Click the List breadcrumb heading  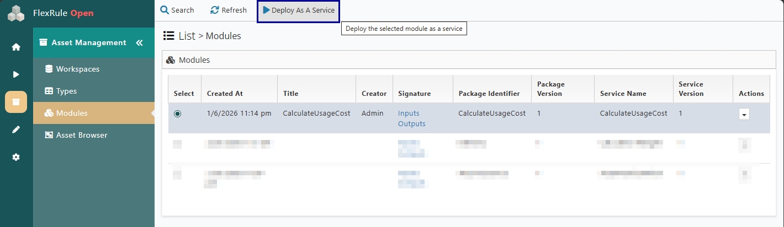187,36
